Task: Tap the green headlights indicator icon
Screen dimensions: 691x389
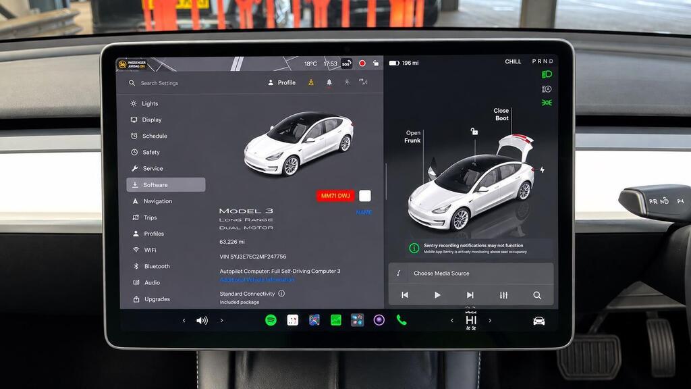Action: (547, 74)
